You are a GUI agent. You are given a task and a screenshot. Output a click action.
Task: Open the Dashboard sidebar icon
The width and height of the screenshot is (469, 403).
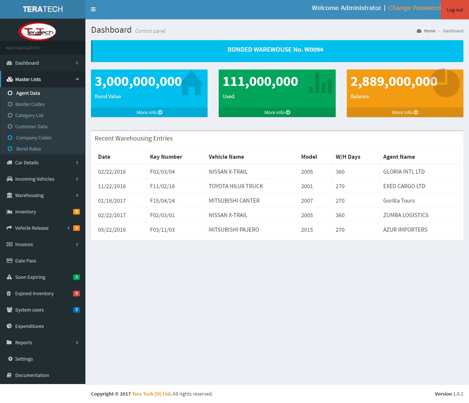9,63
